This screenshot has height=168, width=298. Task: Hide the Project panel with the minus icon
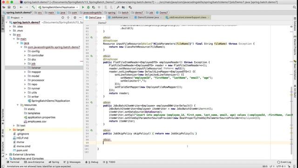tap(81, 18)
